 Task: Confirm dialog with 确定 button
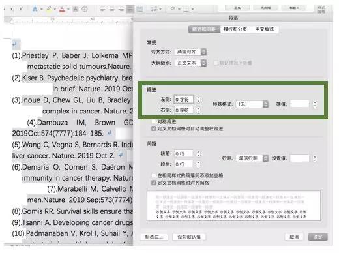tap(317, 237)
